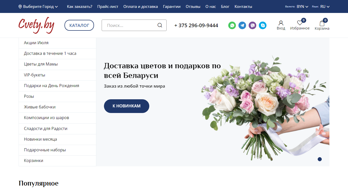
Task: Click the Вход user icon
Action: (x=281, y=23)
